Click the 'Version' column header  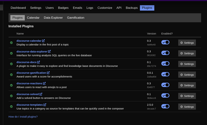pos(151,34)
